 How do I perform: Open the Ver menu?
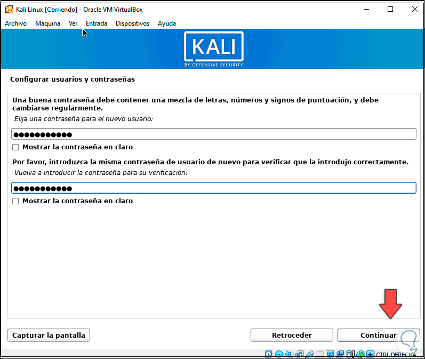tap(73, 23)
